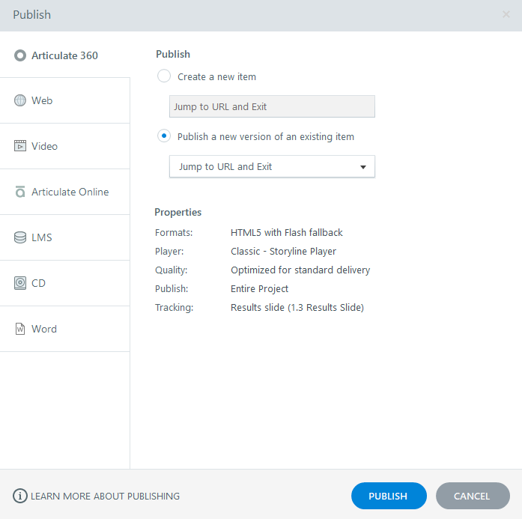Open the existing item dropdown arrow
The height and width of the screenshot is (519, 522).
pyautogui.click(x=363, y=167)
